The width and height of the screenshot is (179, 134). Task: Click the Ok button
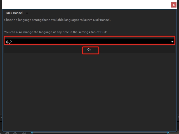point(89,50)
